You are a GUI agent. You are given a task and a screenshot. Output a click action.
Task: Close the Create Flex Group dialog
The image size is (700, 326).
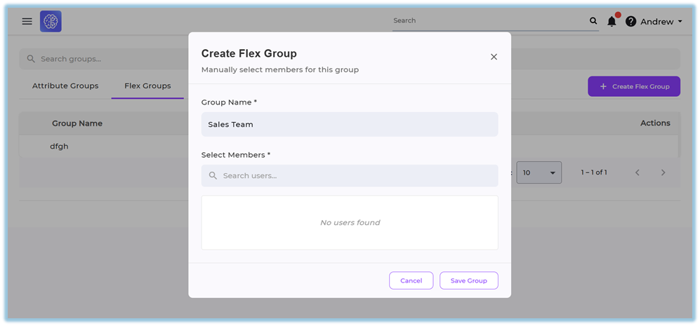494,57
